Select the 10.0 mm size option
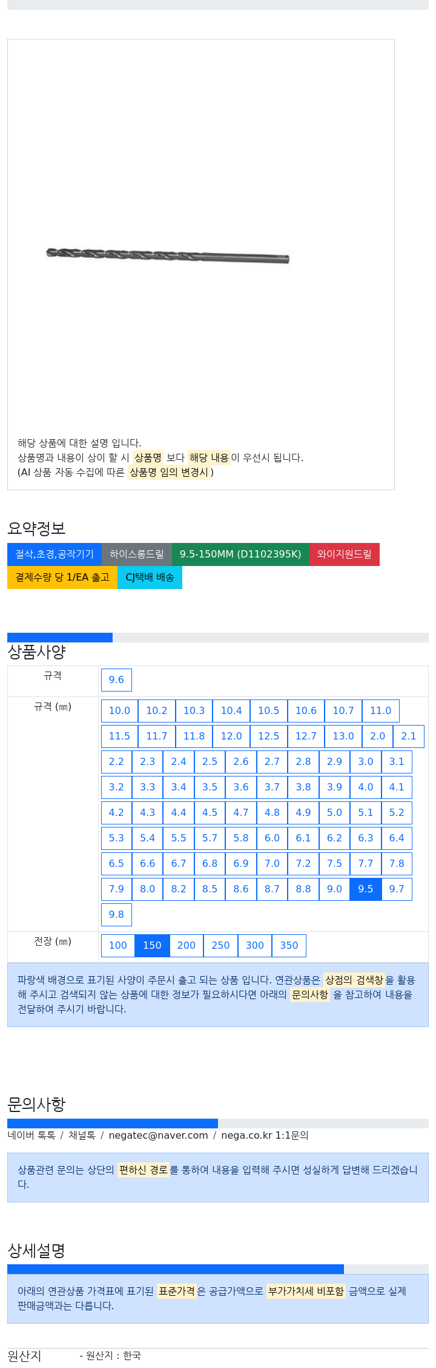 [119, 711]
